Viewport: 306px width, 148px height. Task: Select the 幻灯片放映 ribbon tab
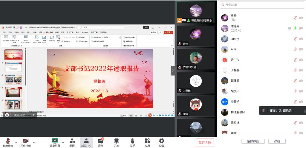(49, 32)
